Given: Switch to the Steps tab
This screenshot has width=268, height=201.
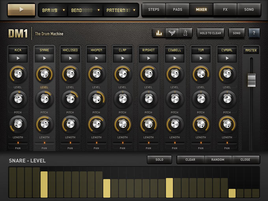Looking at the screenshot, I should coord(154,9).
